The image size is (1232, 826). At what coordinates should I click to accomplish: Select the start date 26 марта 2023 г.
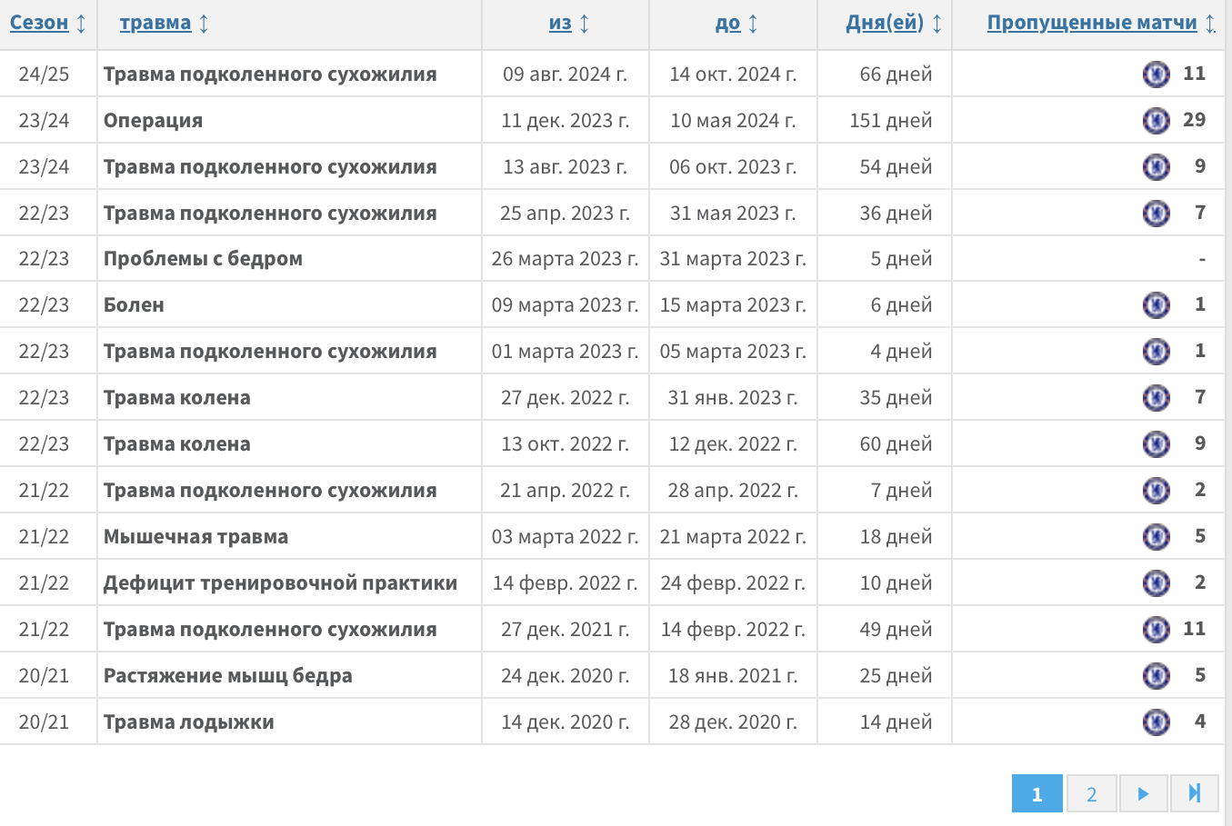[x=565, y=258]
